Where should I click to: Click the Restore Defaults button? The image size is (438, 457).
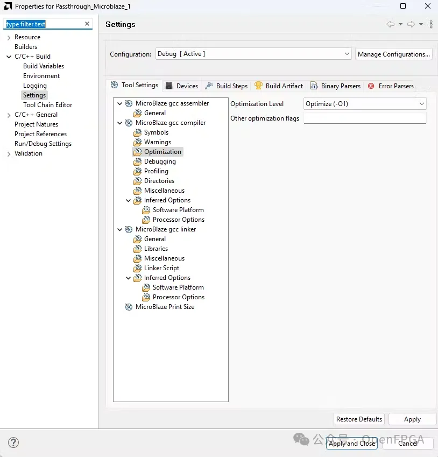[x=359, y=419]
